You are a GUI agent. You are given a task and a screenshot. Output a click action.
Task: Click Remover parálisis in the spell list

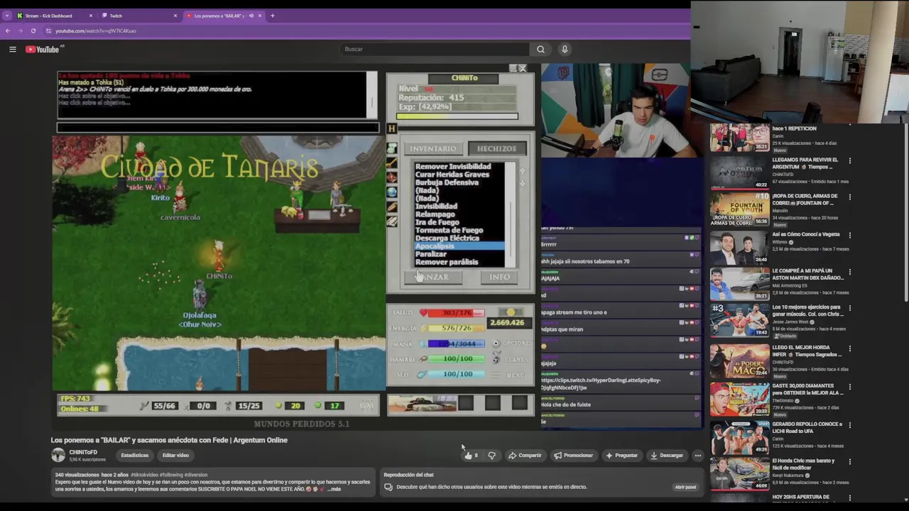[447, 262]
